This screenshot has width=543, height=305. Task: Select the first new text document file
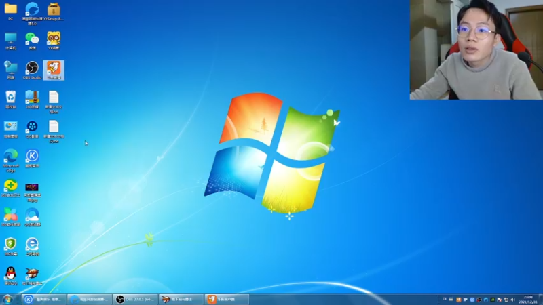point(54,102)
